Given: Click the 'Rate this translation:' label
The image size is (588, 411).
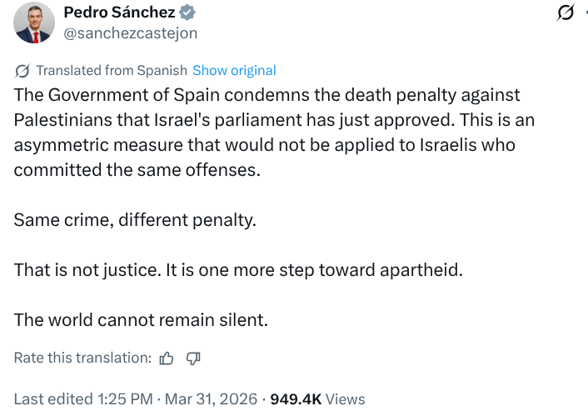Looking at the screenshot, I should (x=82, y=358).
